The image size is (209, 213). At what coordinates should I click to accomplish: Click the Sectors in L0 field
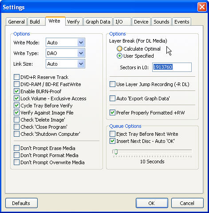172,67
